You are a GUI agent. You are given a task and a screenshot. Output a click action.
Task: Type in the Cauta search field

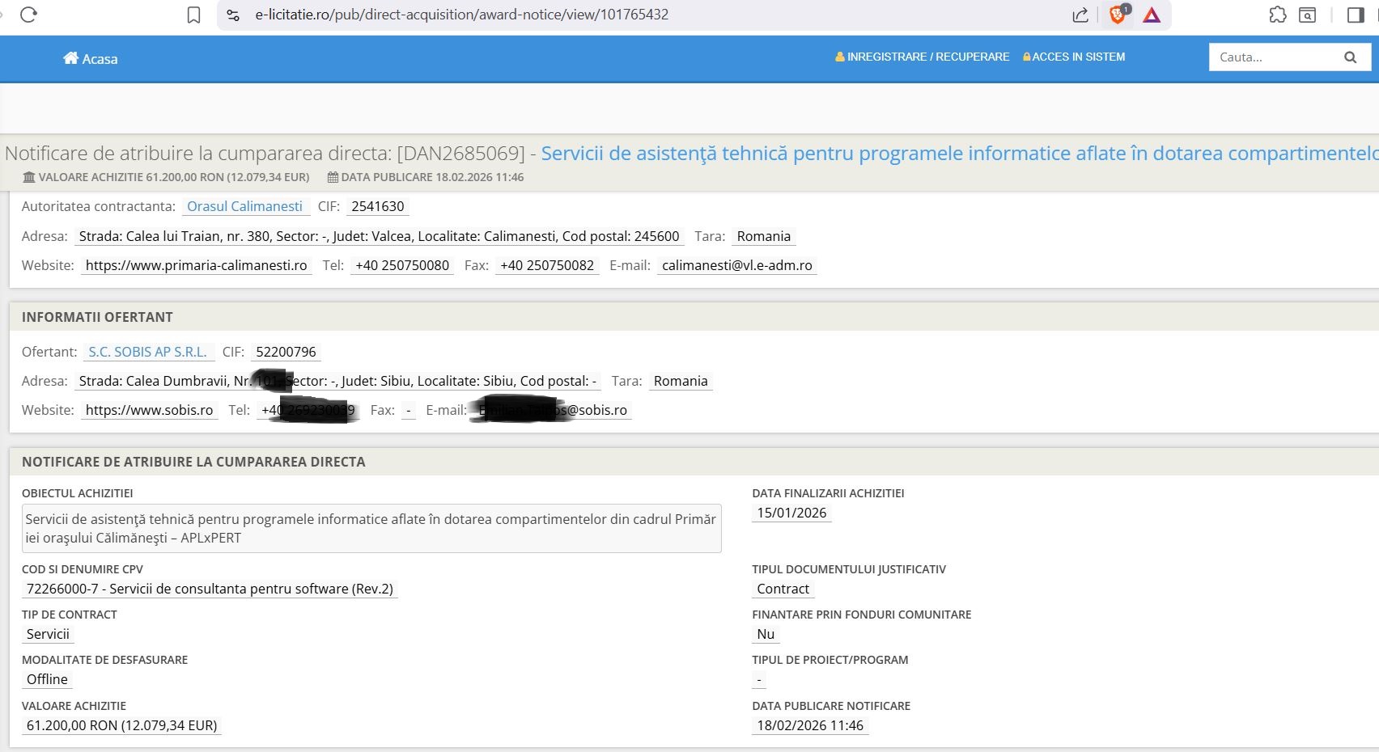(x=1272, y=57)
